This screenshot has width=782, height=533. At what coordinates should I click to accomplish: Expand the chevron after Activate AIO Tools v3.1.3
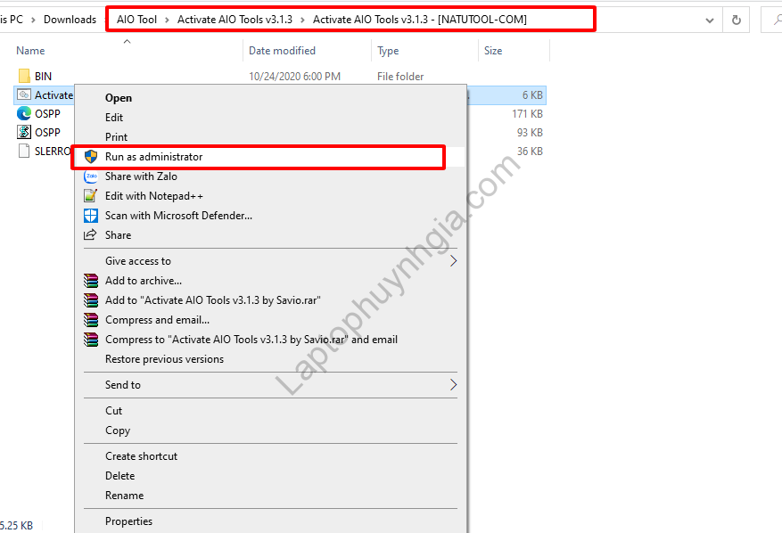[x=302, y=20]
